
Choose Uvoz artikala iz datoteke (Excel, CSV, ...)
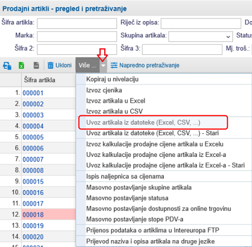pos(164,122)
